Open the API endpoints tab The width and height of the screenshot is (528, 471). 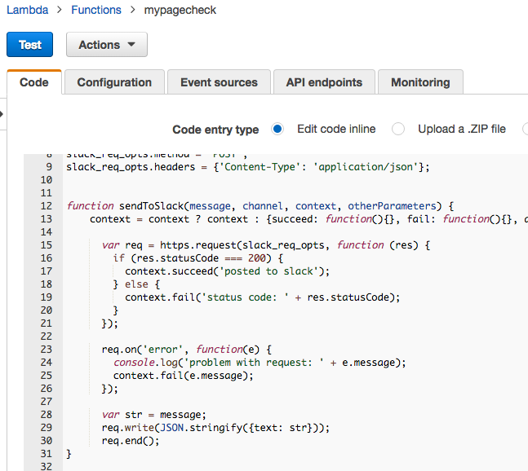(x=324, y=82)
